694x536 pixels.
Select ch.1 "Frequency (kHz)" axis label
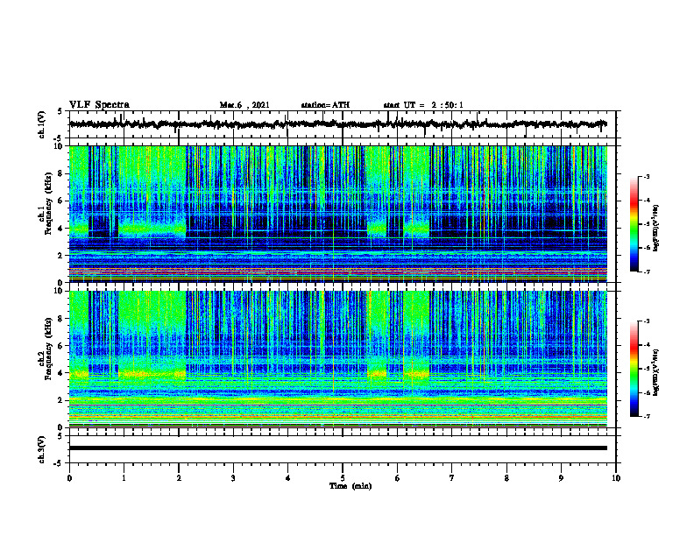click(x=48, y=203)
